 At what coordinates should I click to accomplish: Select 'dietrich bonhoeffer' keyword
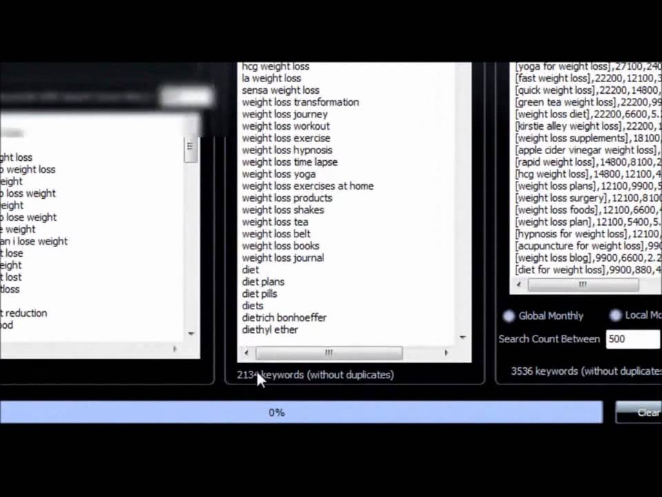click(284, 318)
